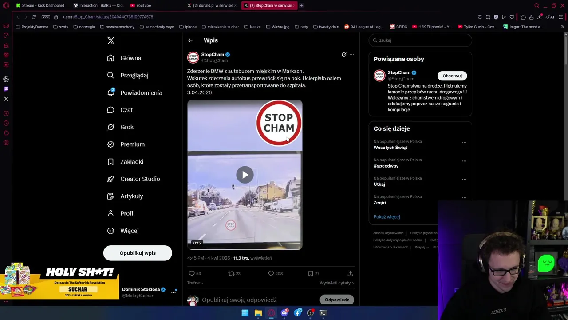568x320 pixels.
Task: Click the repost icon with 23 reposts
Action: (x=234, y=273)
